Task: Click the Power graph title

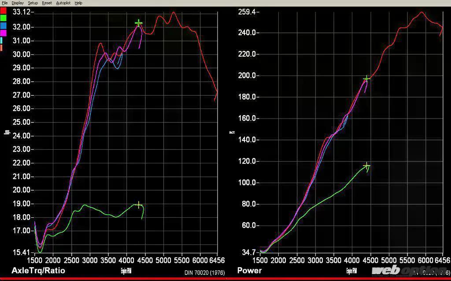Action: [x=249, y=270]
